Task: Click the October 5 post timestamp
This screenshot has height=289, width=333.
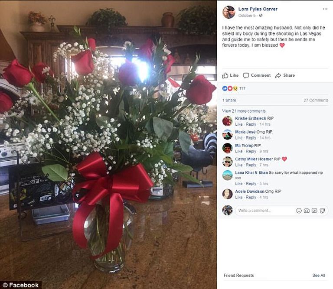Action: point(247,16)
